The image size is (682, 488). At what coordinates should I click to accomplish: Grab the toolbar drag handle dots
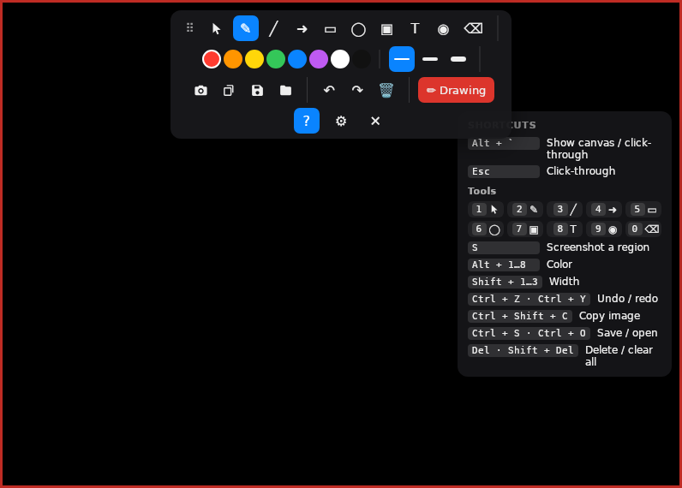[x=189, y=27]
